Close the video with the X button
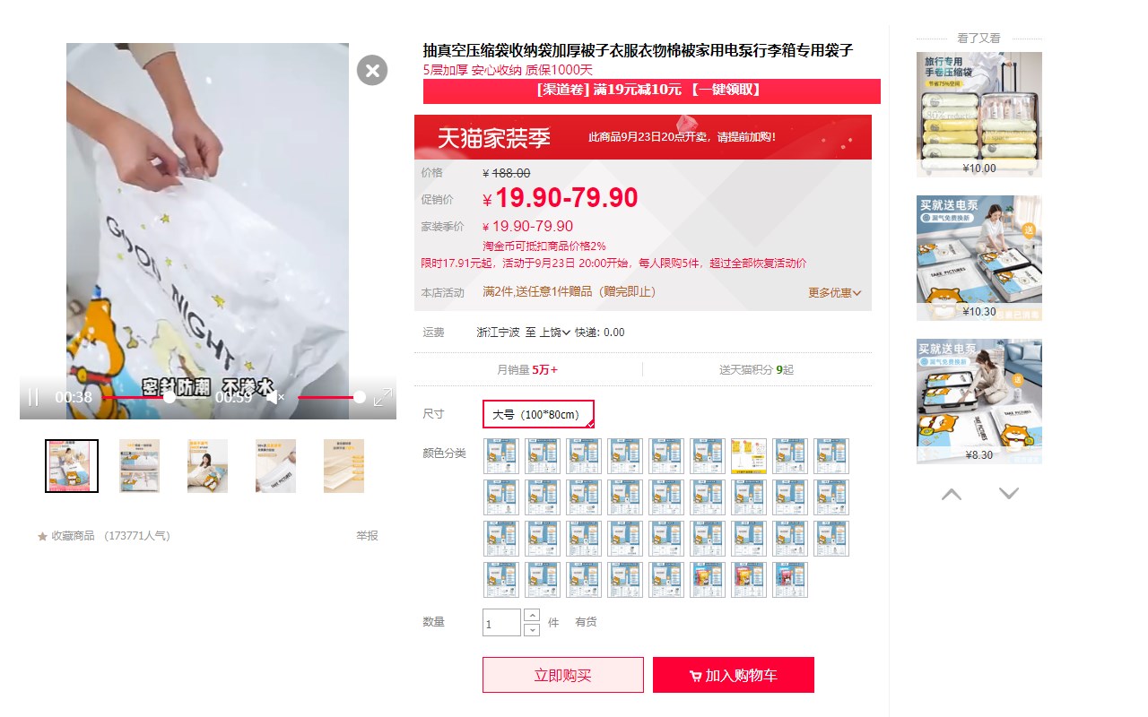1148x717 pixels. [372, 70]
